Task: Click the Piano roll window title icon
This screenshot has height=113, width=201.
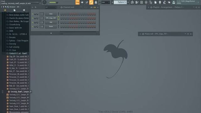Action: (x=143, y=34)
